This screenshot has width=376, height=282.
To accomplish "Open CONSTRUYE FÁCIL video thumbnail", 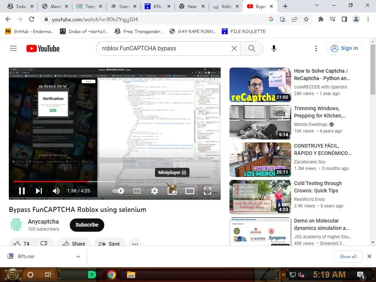I will tap(260, 160).
